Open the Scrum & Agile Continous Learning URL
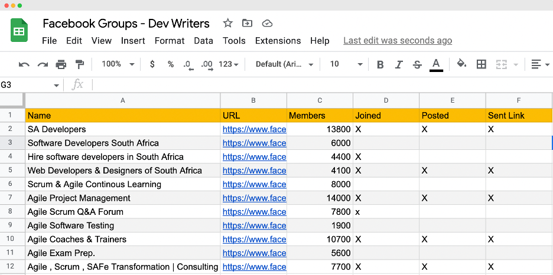This screenshot has width=553, height=275. (254, 184)
